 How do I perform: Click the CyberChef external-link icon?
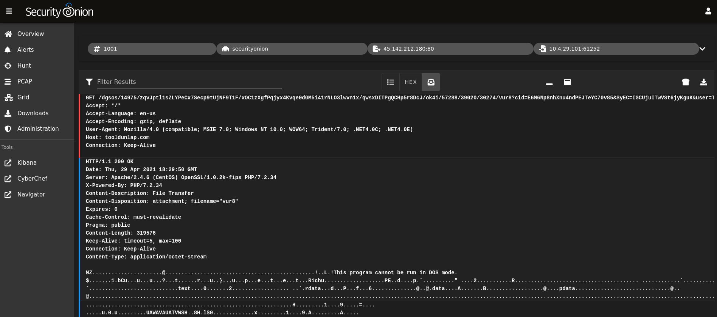[8, 179]
